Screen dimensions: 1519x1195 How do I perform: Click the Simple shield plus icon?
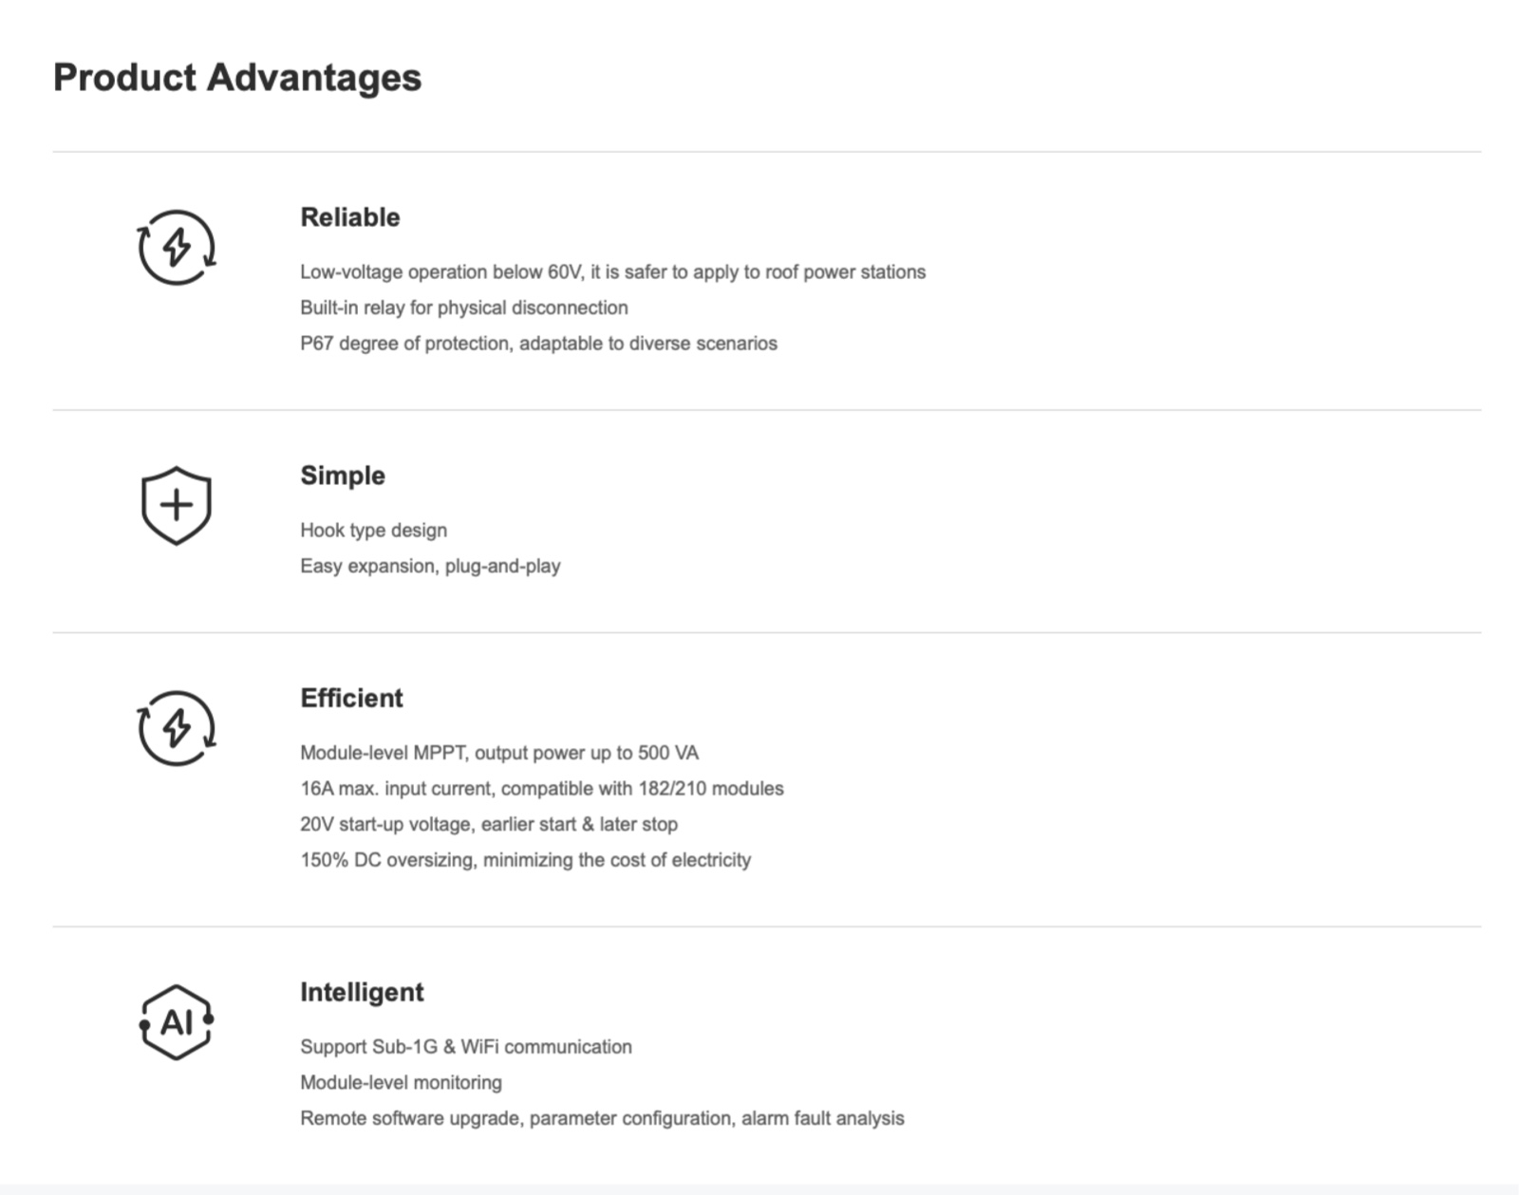coord(177,505)
